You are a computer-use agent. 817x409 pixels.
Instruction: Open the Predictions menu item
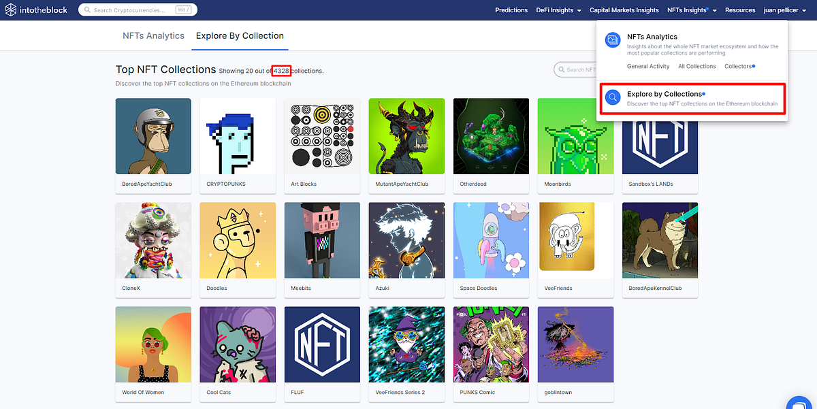pos(511,10)
